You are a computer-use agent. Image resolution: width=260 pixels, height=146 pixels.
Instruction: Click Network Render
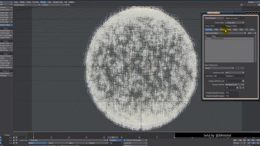point(6,56)
